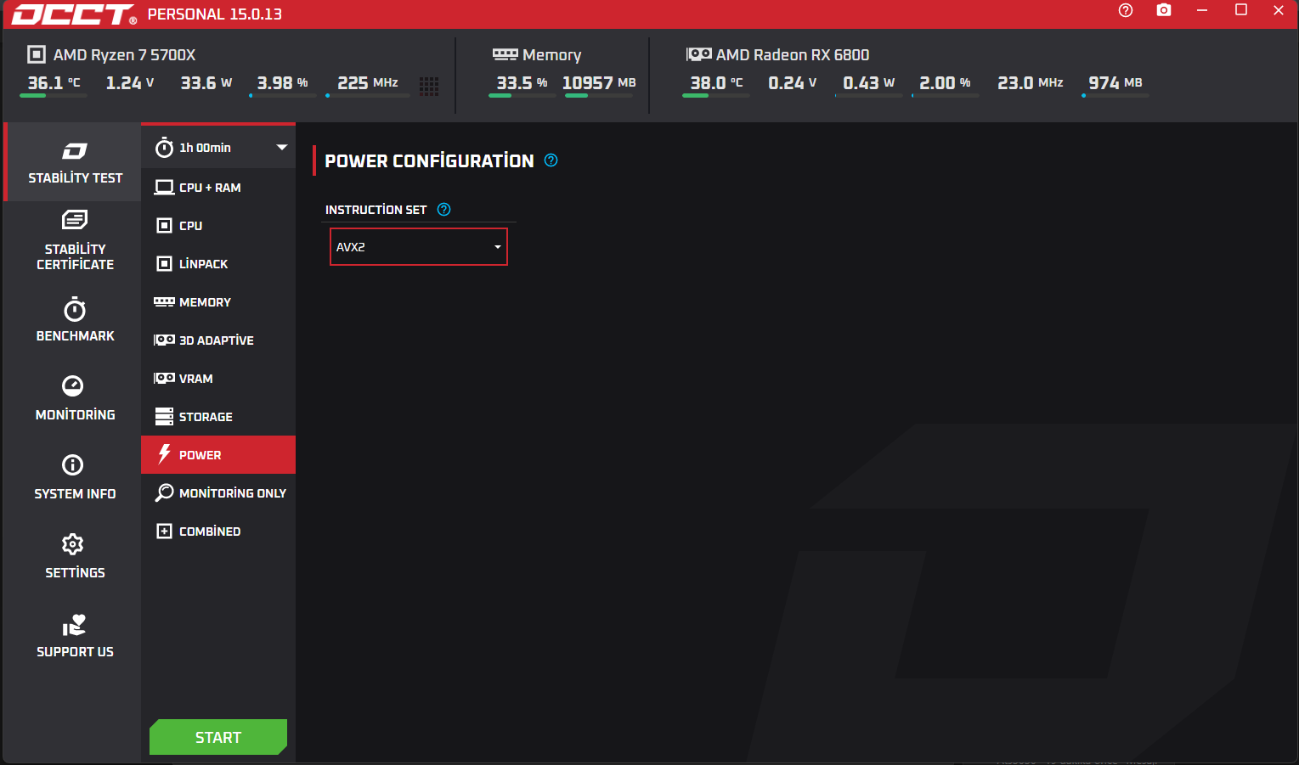Expand the 1h 00min duration dropdown
This screenshot has height=765, width=1299.
click(x=218, y=148)
